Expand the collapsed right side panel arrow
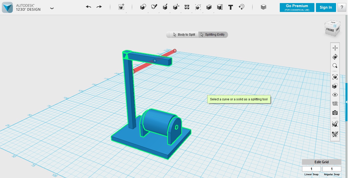This screenshot has height=178, width=348. pyautogui.click(x=346, y=102)
